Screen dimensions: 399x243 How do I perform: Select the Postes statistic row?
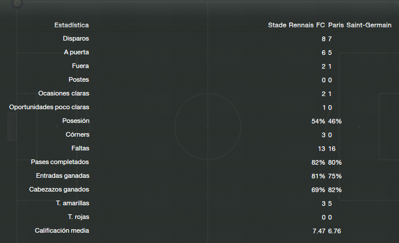click(x=199, y=80)
